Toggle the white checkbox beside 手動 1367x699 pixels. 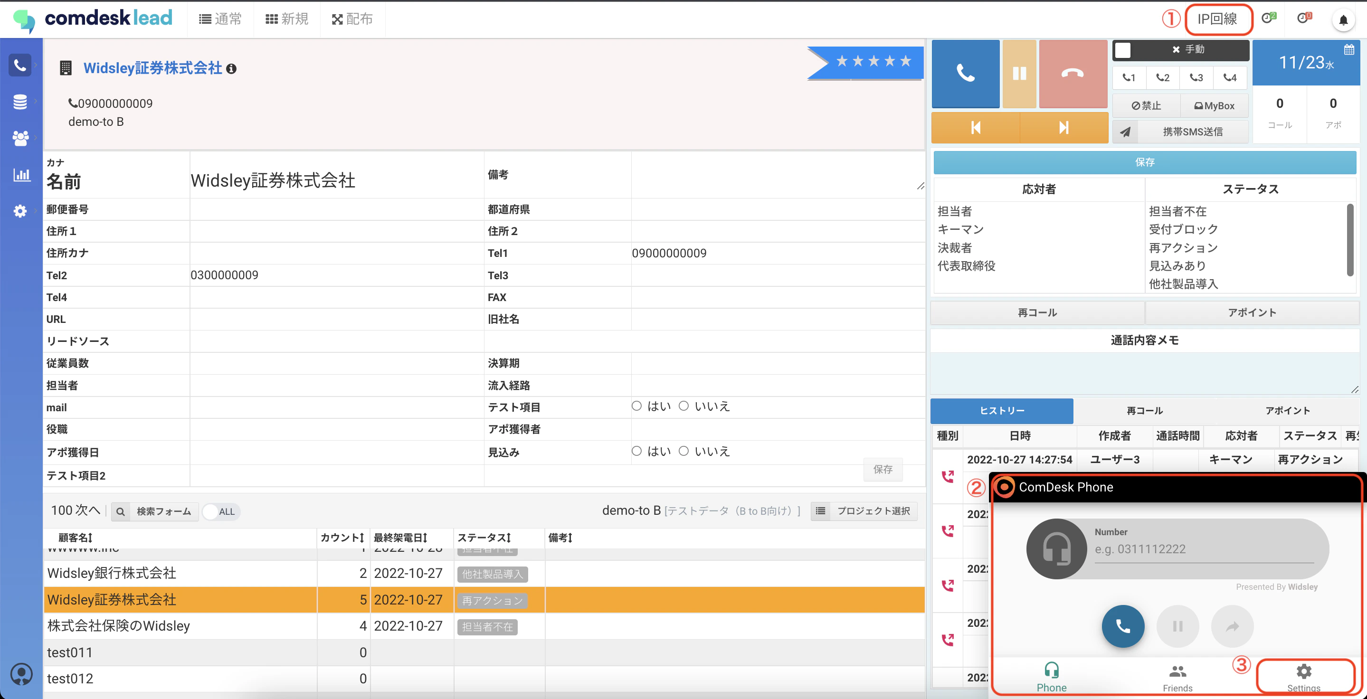(x=1123, y=50)
